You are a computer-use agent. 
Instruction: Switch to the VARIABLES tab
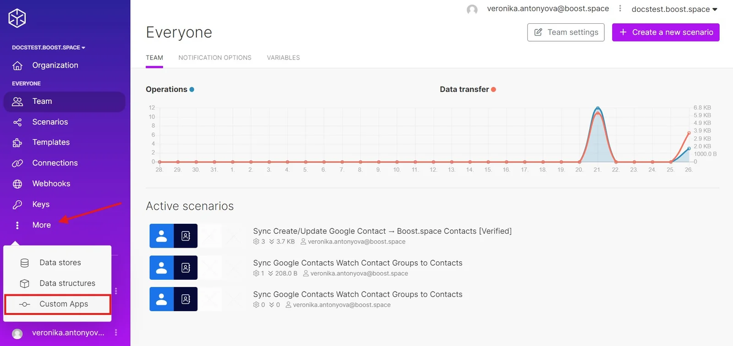coord(284,58)
